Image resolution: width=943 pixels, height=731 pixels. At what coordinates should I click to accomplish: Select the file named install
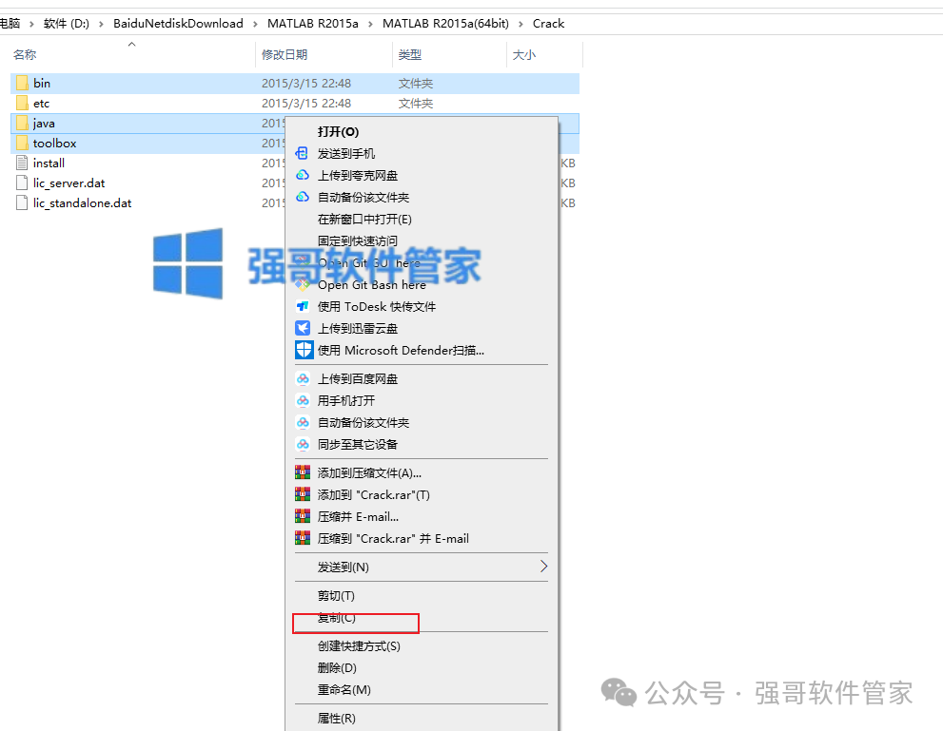(x=49, y=163)
